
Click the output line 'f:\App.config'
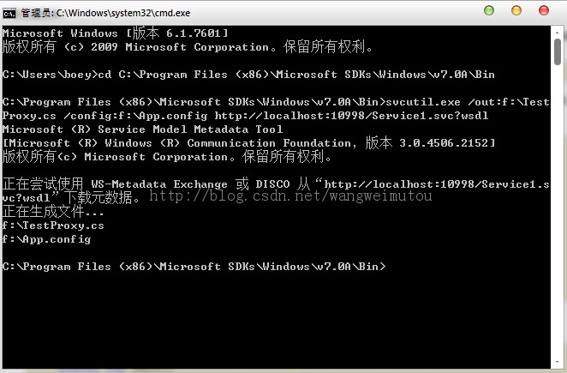click(46, 239)
